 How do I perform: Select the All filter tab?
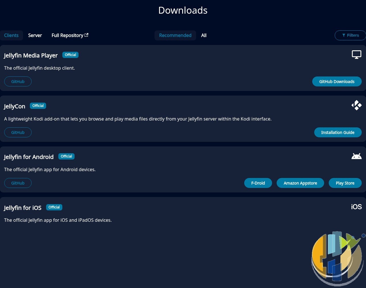coord(204,35)
